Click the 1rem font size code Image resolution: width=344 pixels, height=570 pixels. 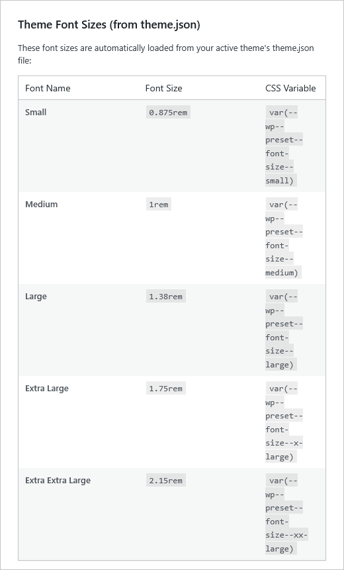(x=158, y=205)
